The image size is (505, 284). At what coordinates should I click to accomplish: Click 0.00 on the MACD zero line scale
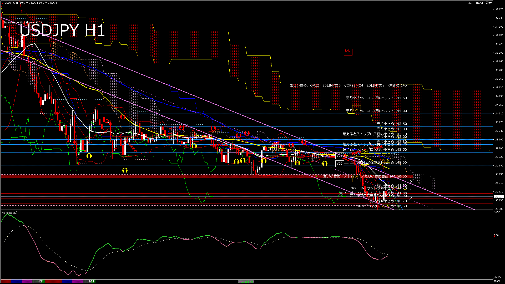(496, 235)
